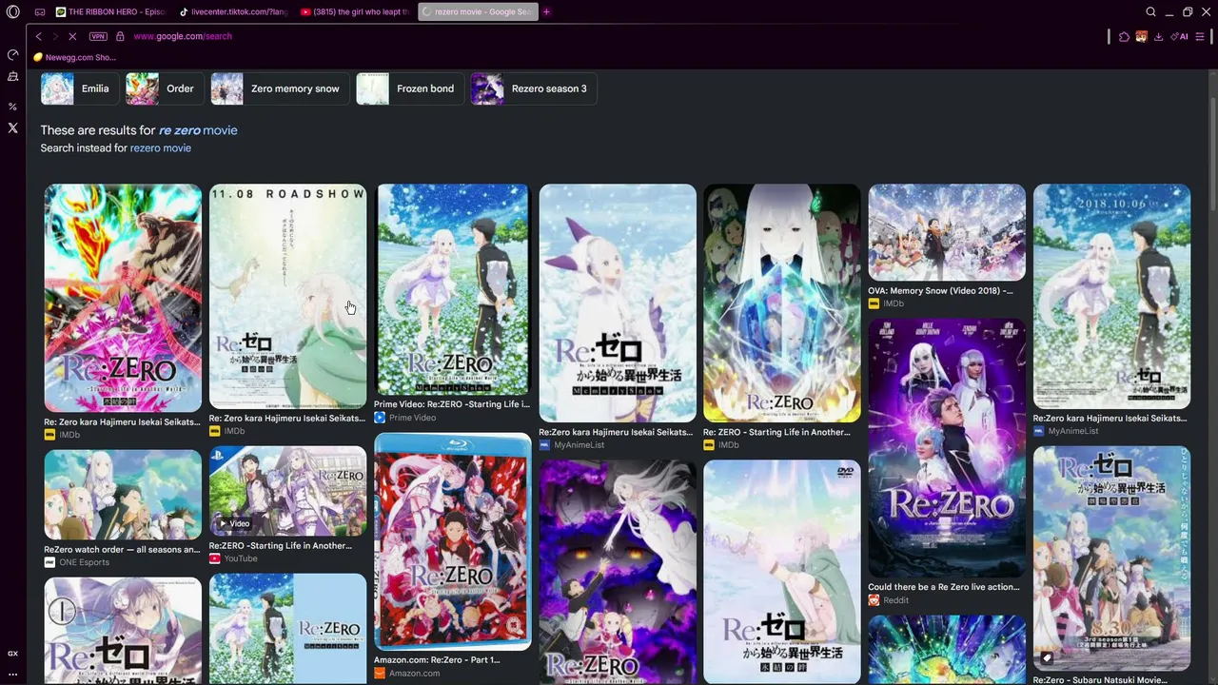Open the X (Twitter) sidebar icon

tap(12, 127)
